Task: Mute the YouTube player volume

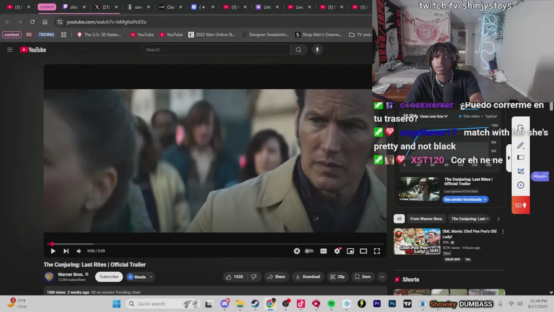Action: 79,251
